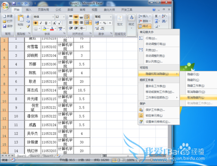Click the accounting number format icon

(x=97, y=23)
